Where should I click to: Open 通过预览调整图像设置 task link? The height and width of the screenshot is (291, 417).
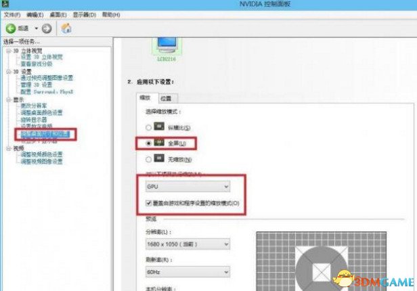[47, 78]
